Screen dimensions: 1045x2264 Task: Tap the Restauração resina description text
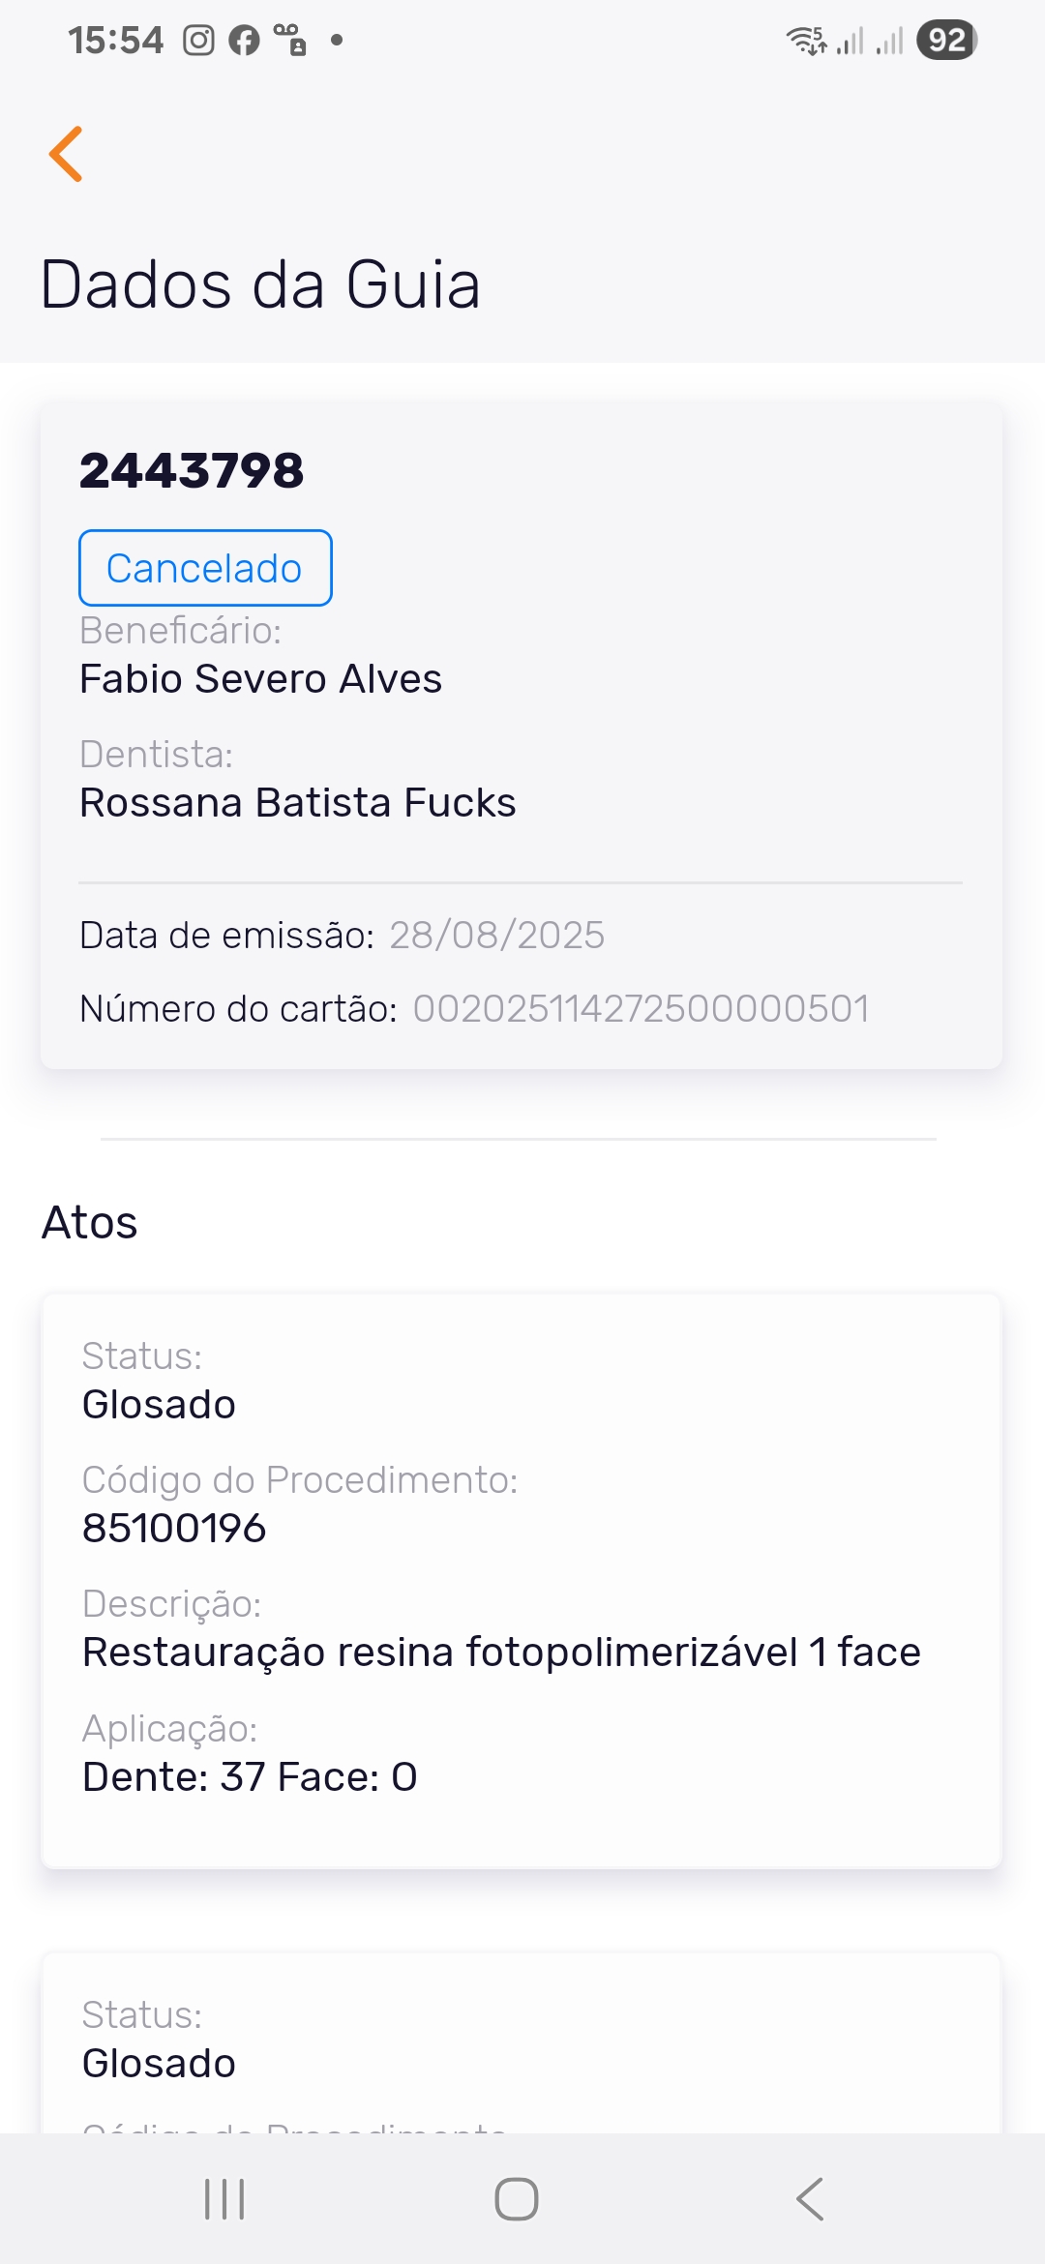(501, 1653)
